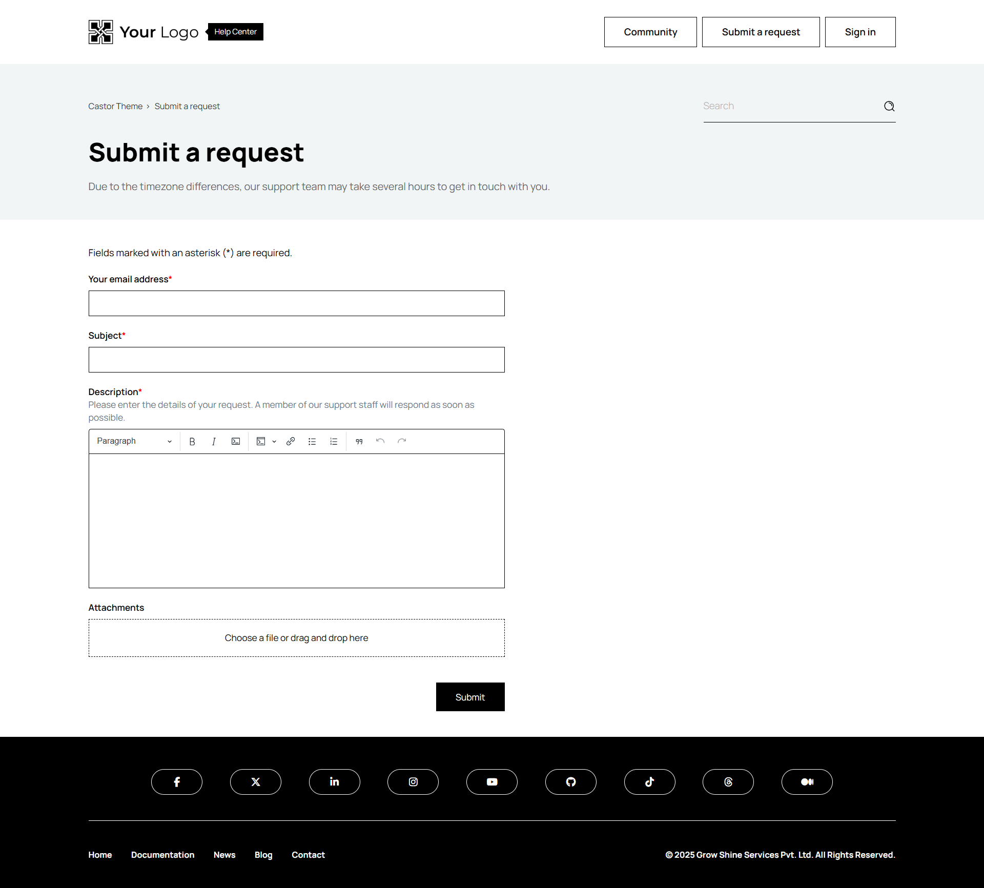Screen dimensions: 984x888
Task: Open the TikTok social link
Action: point(649,781)
